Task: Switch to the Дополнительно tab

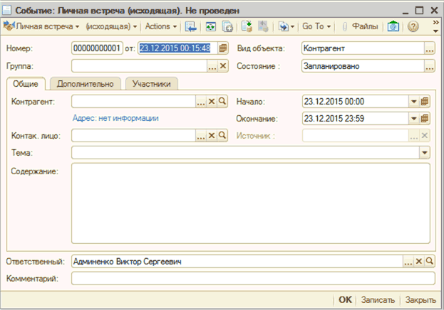Action: (85, 84)
